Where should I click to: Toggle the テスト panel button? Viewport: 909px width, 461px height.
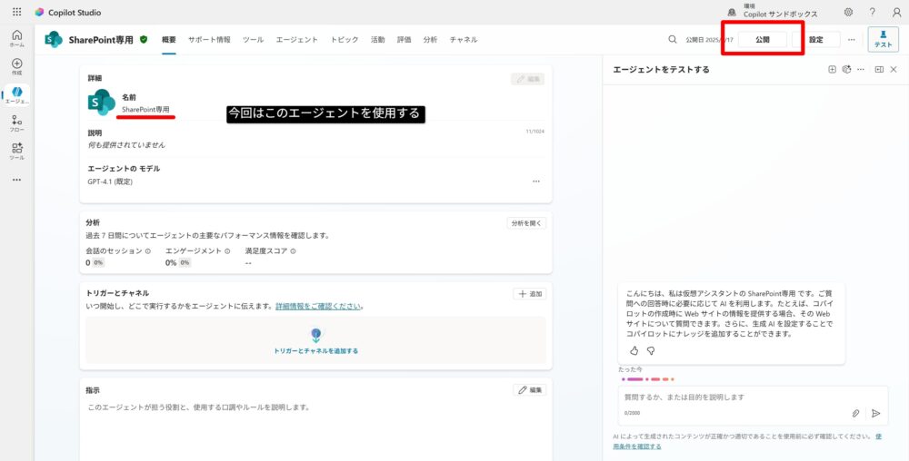pos(882,39)
